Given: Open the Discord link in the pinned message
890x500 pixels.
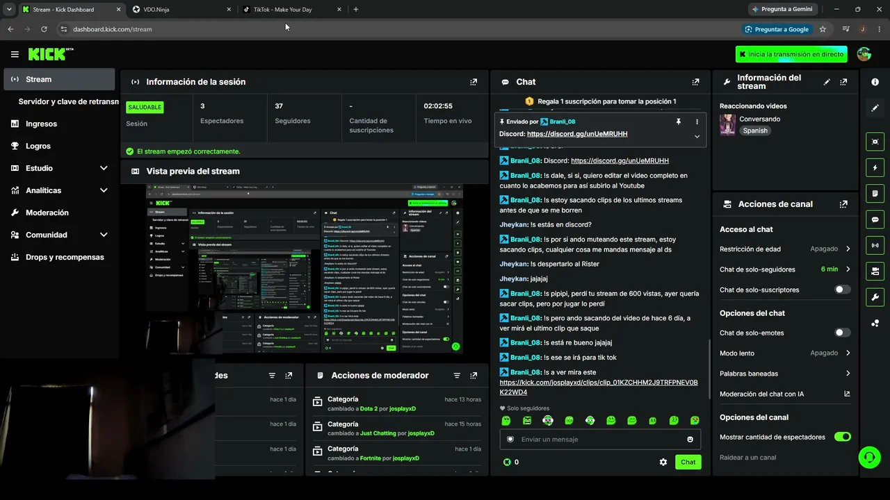Looking at the screenshot, I should coord(577,134).
